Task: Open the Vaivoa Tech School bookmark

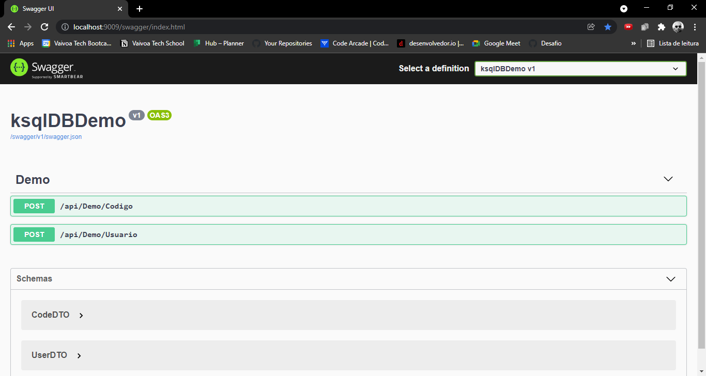Action: (152, 43)
